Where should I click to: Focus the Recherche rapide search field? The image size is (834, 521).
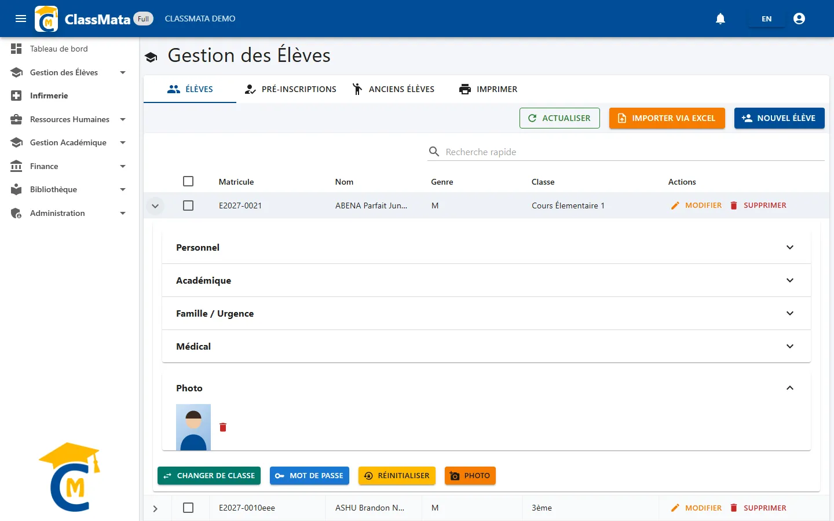pyautogui.click(x=634, y=152)
